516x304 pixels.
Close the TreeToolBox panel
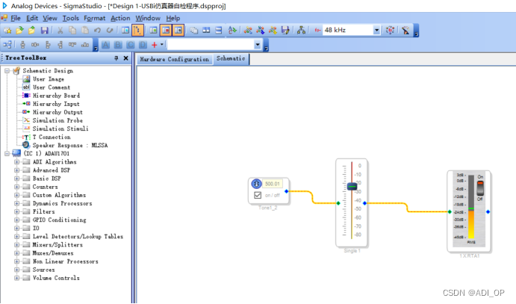pyautogui.click(x=125, y=58)
